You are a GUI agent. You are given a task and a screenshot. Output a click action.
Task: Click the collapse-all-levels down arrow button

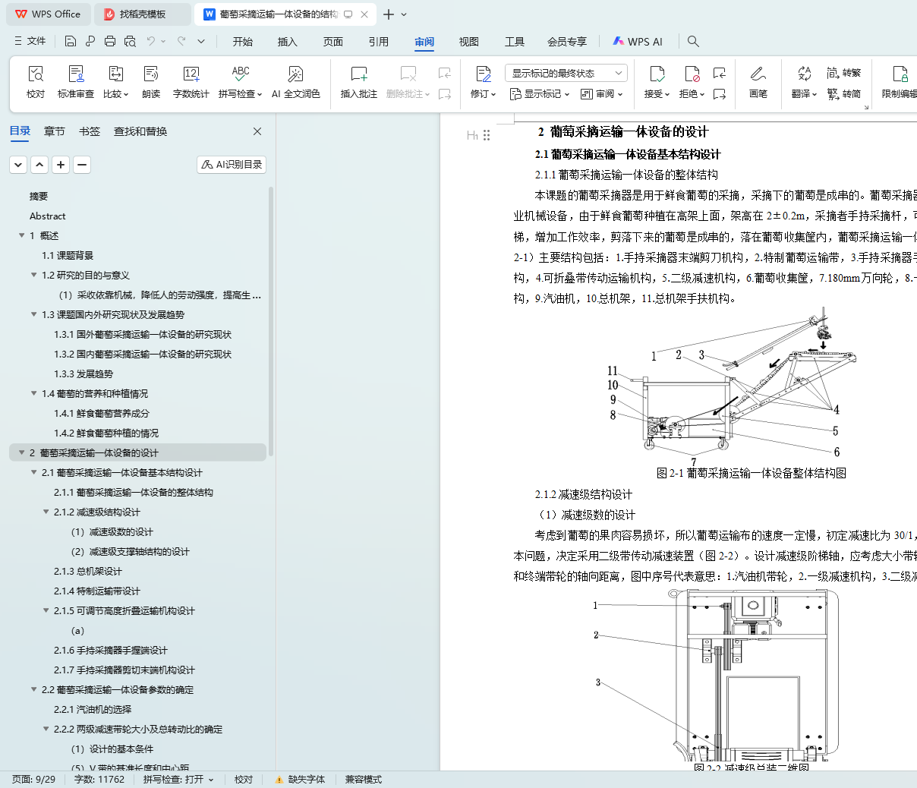tap(18, 164)
